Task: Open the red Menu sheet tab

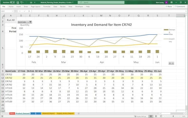Action: point(12,113)
